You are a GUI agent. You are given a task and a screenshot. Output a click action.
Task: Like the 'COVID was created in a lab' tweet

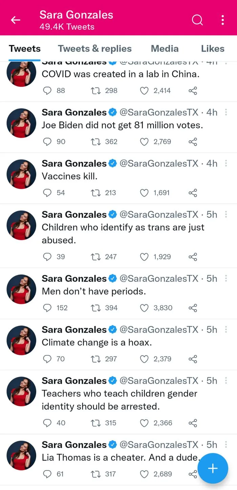[x=144, y=90]
